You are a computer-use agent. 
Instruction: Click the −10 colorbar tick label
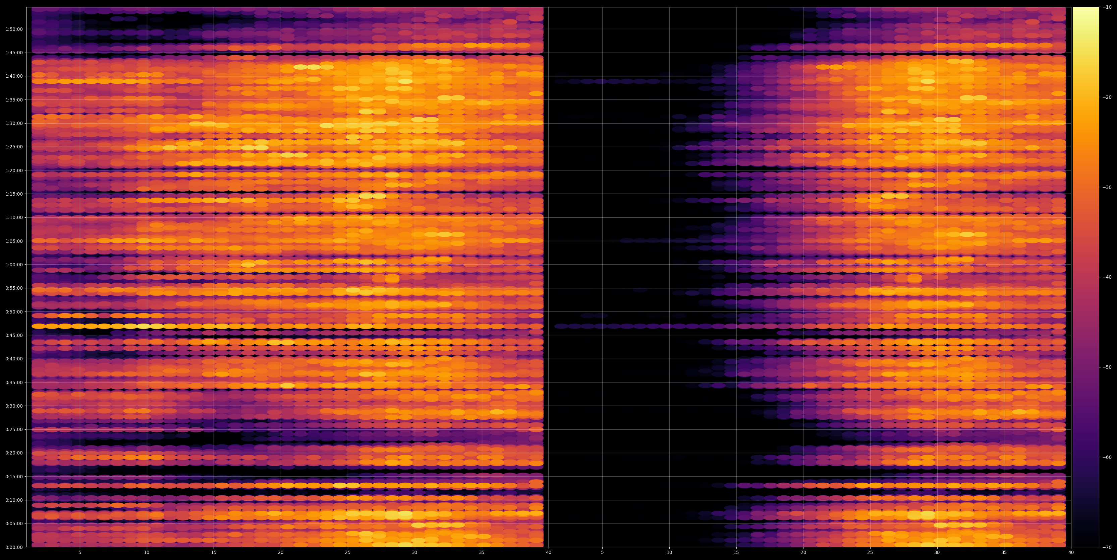(x=1107, y=7)
